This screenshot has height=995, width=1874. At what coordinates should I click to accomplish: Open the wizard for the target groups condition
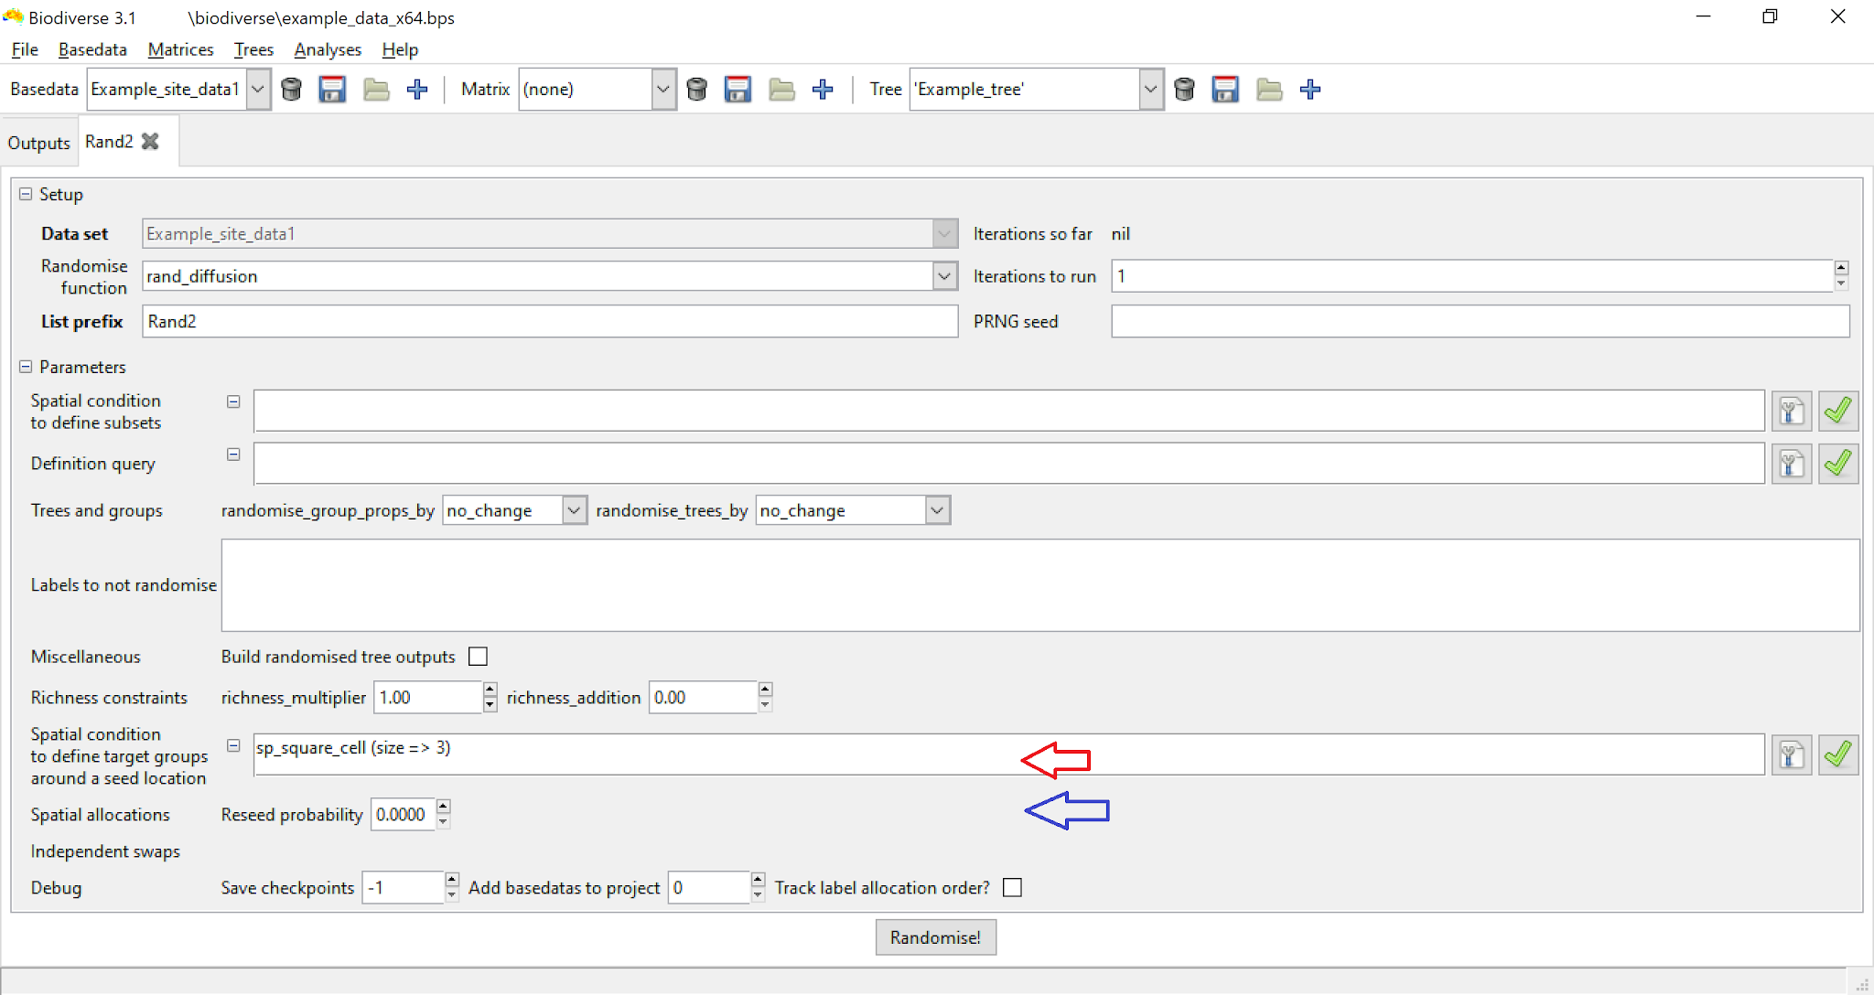coord(1792,754)
